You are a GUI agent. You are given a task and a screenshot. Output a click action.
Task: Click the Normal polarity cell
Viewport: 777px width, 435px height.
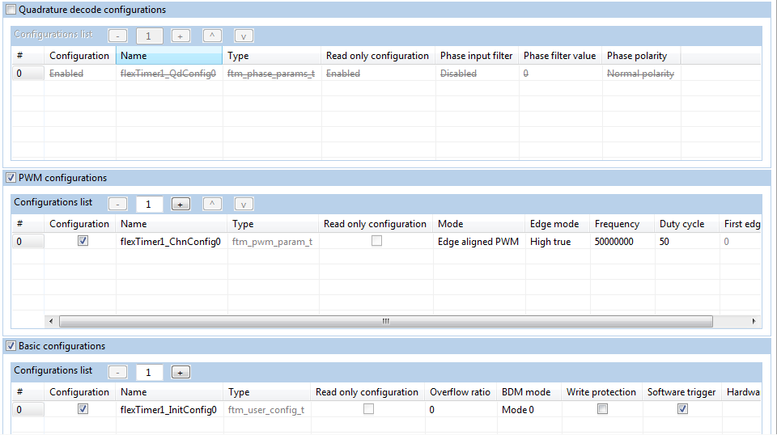[x=641, y=74]
